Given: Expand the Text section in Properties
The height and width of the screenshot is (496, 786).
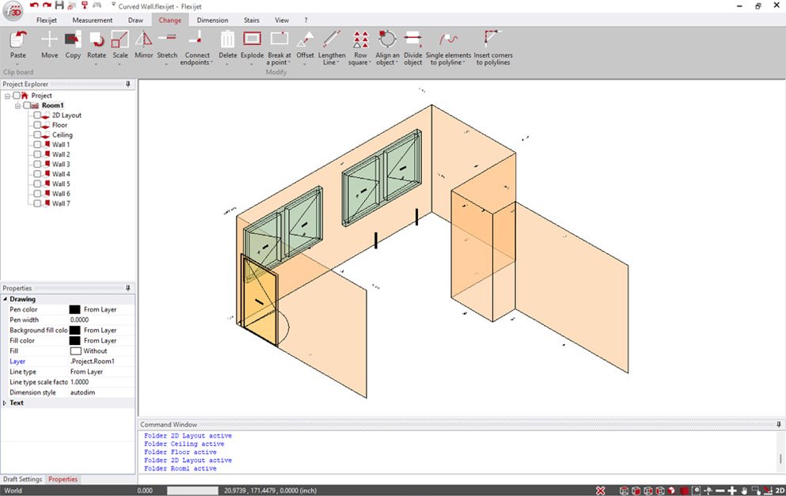Looking at the screenshot, I should 5,402.
